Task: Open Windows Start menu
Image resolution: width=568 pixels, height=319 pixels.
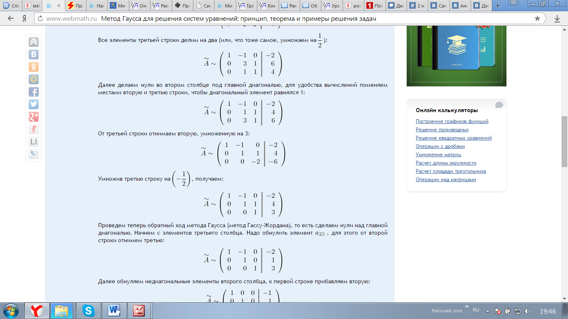Action: point(11,311)
